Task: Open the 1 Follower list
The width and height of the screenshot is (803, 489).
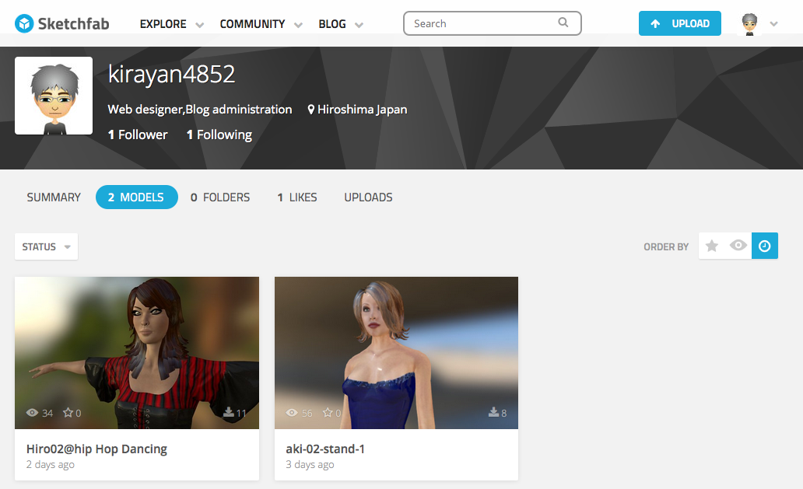Action: pyautogui.click(x=138, y=134)
